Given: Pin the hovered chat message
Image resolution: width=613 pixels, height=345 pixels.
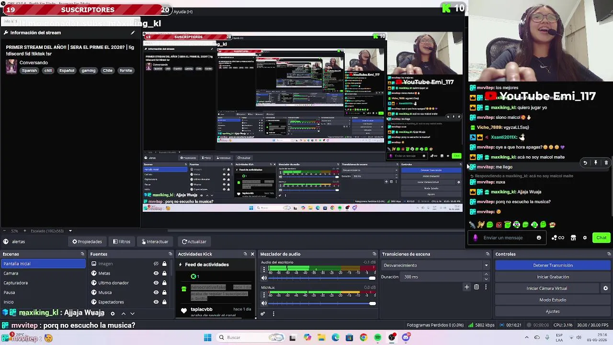Looking at the screenshot, I should click(595, 163).
